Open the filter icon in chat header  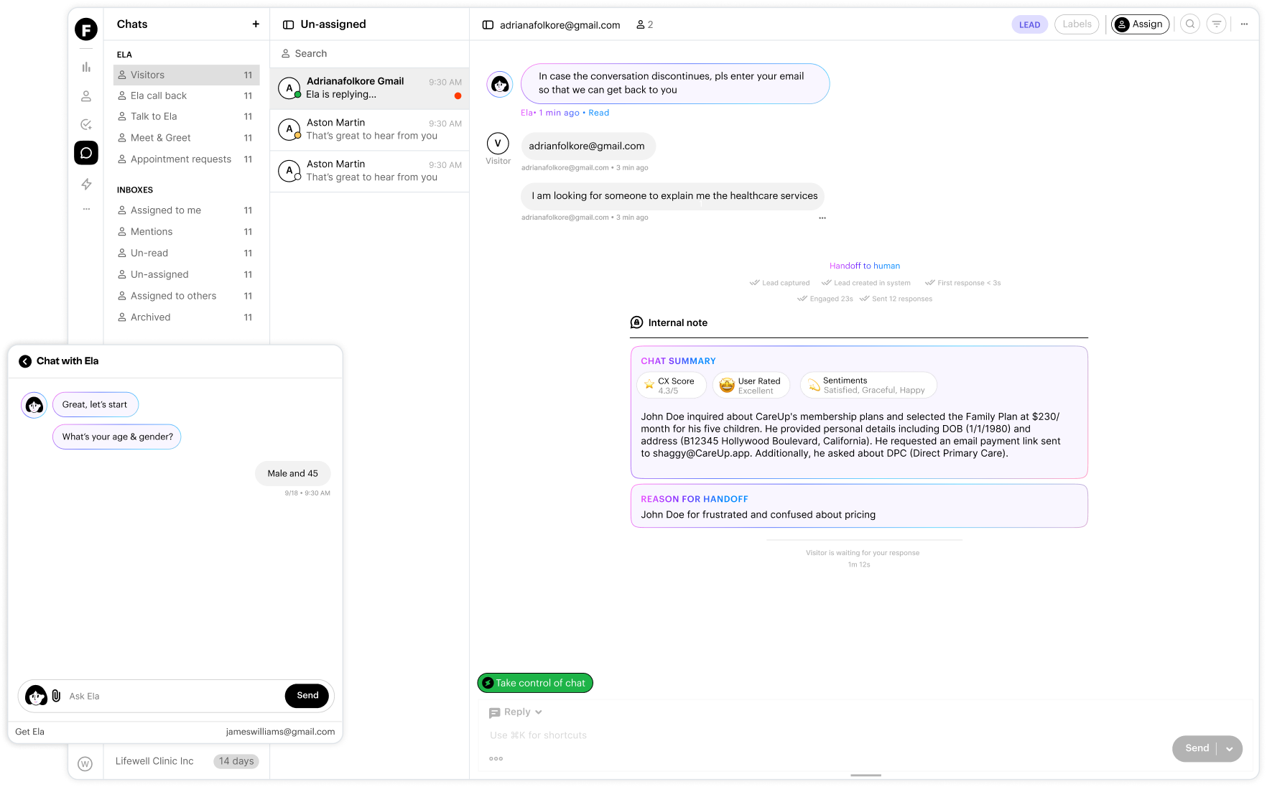tap(1216, 24)
